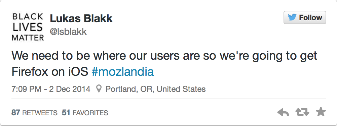Click the "Firefox on iOS" line of the tweet
Image resolution: width=337 pixels, height=126 pixels.
coord(50,72)
